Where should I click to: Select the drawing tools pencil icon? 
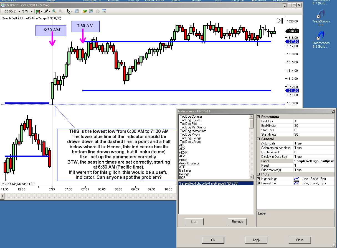tap(46, 11)
